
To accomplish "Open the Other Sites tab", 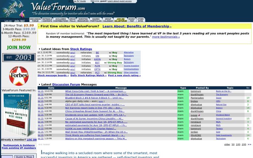I will [x=141, y=20].
